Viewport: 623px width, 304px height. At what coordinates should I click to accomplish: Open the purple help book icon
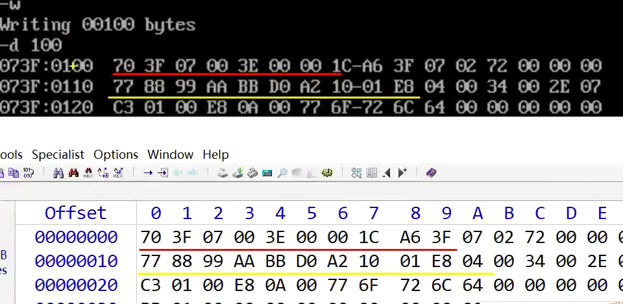pos(432,173)
